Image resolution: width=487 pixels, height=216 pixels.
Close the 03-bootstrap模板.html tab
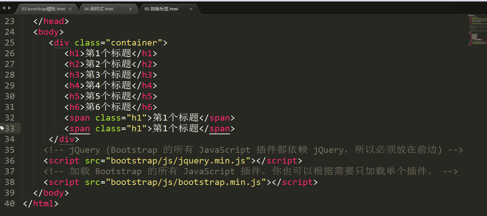pos(70,9)
